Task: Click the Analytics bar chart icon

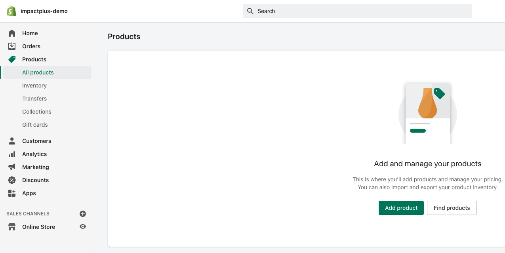Action: click(12, 154)
